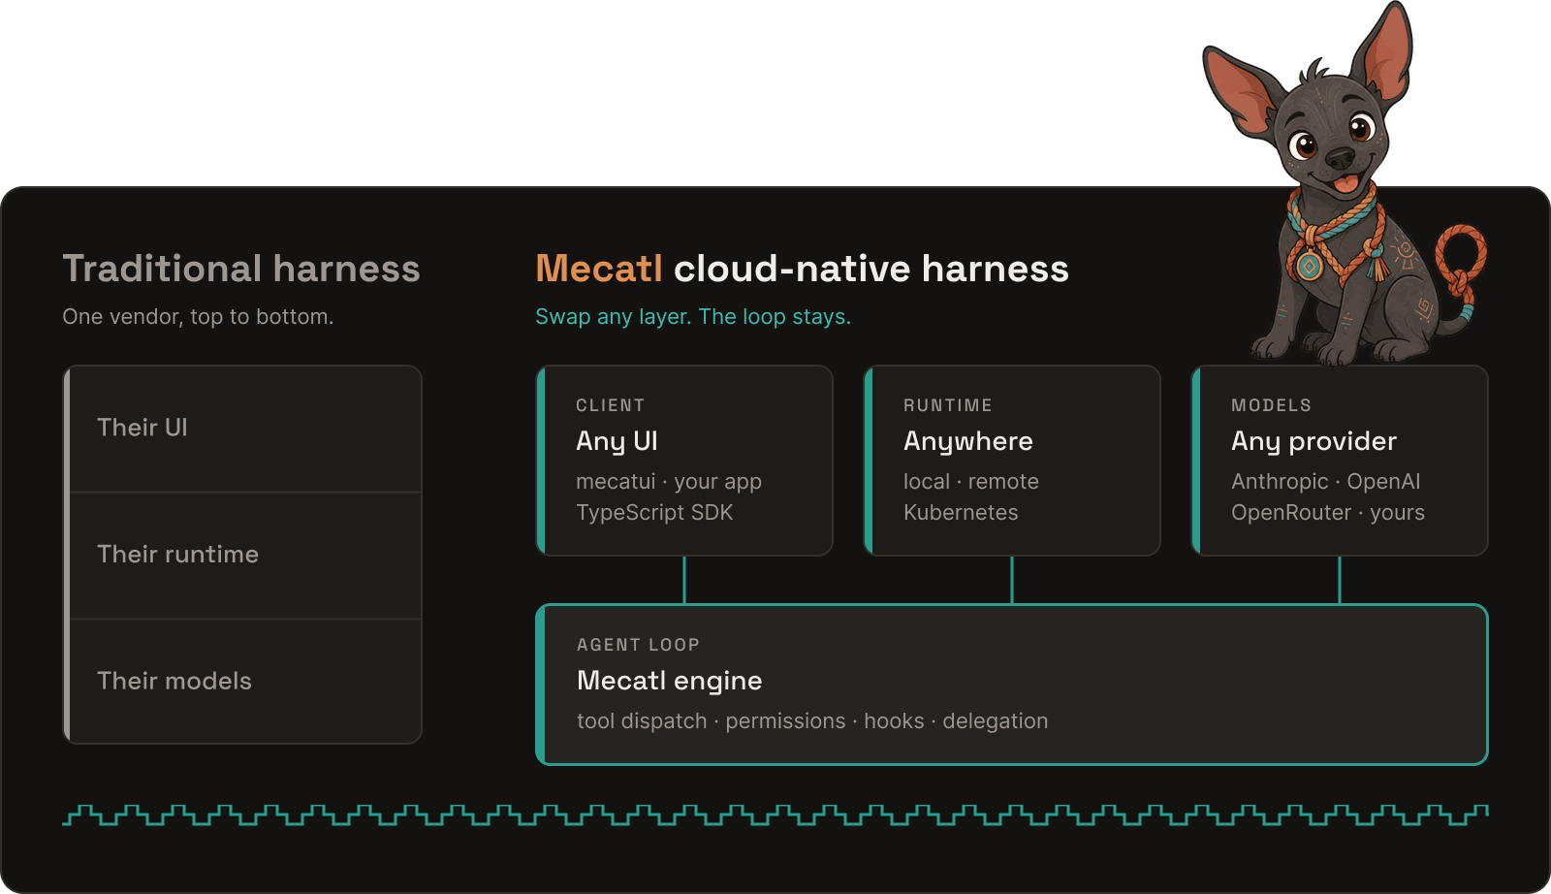The height and width of the screenshot is (894, 1551).
Task: Click the 'AGENT LOOP' label
Action: click(638, 645)
